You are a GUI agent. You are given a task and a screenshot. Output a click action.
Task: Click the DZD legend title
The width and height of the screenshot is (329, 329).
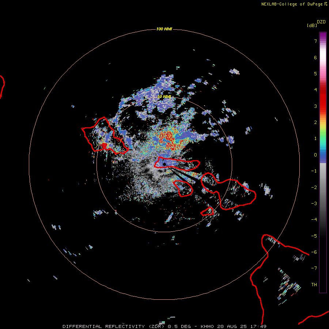321,22
